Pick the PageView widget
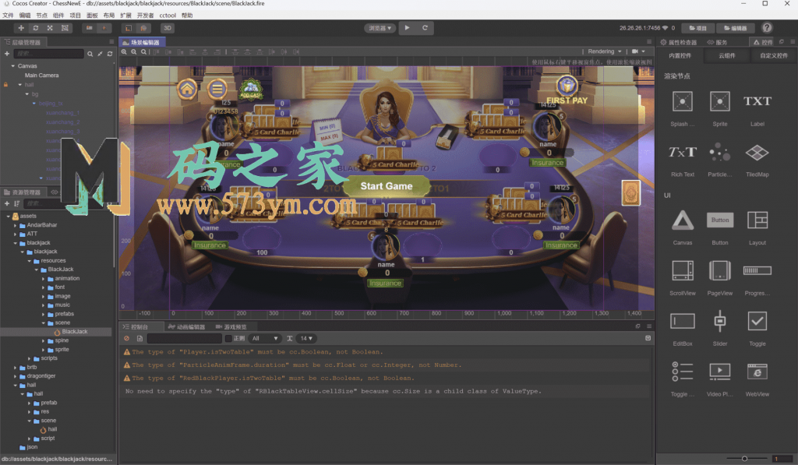Screen dimensions: 798x465 pos(719,277)
